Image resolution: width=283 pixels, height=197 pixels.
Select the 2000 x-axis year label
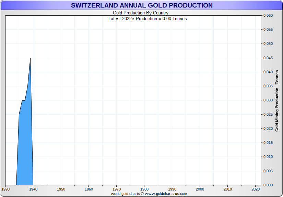tap(200, 189)
